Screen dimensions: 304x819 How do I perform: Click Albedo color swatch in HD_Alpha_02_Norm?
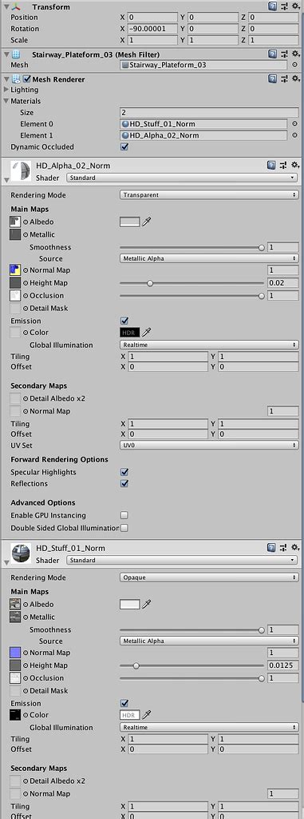(130, 222)
